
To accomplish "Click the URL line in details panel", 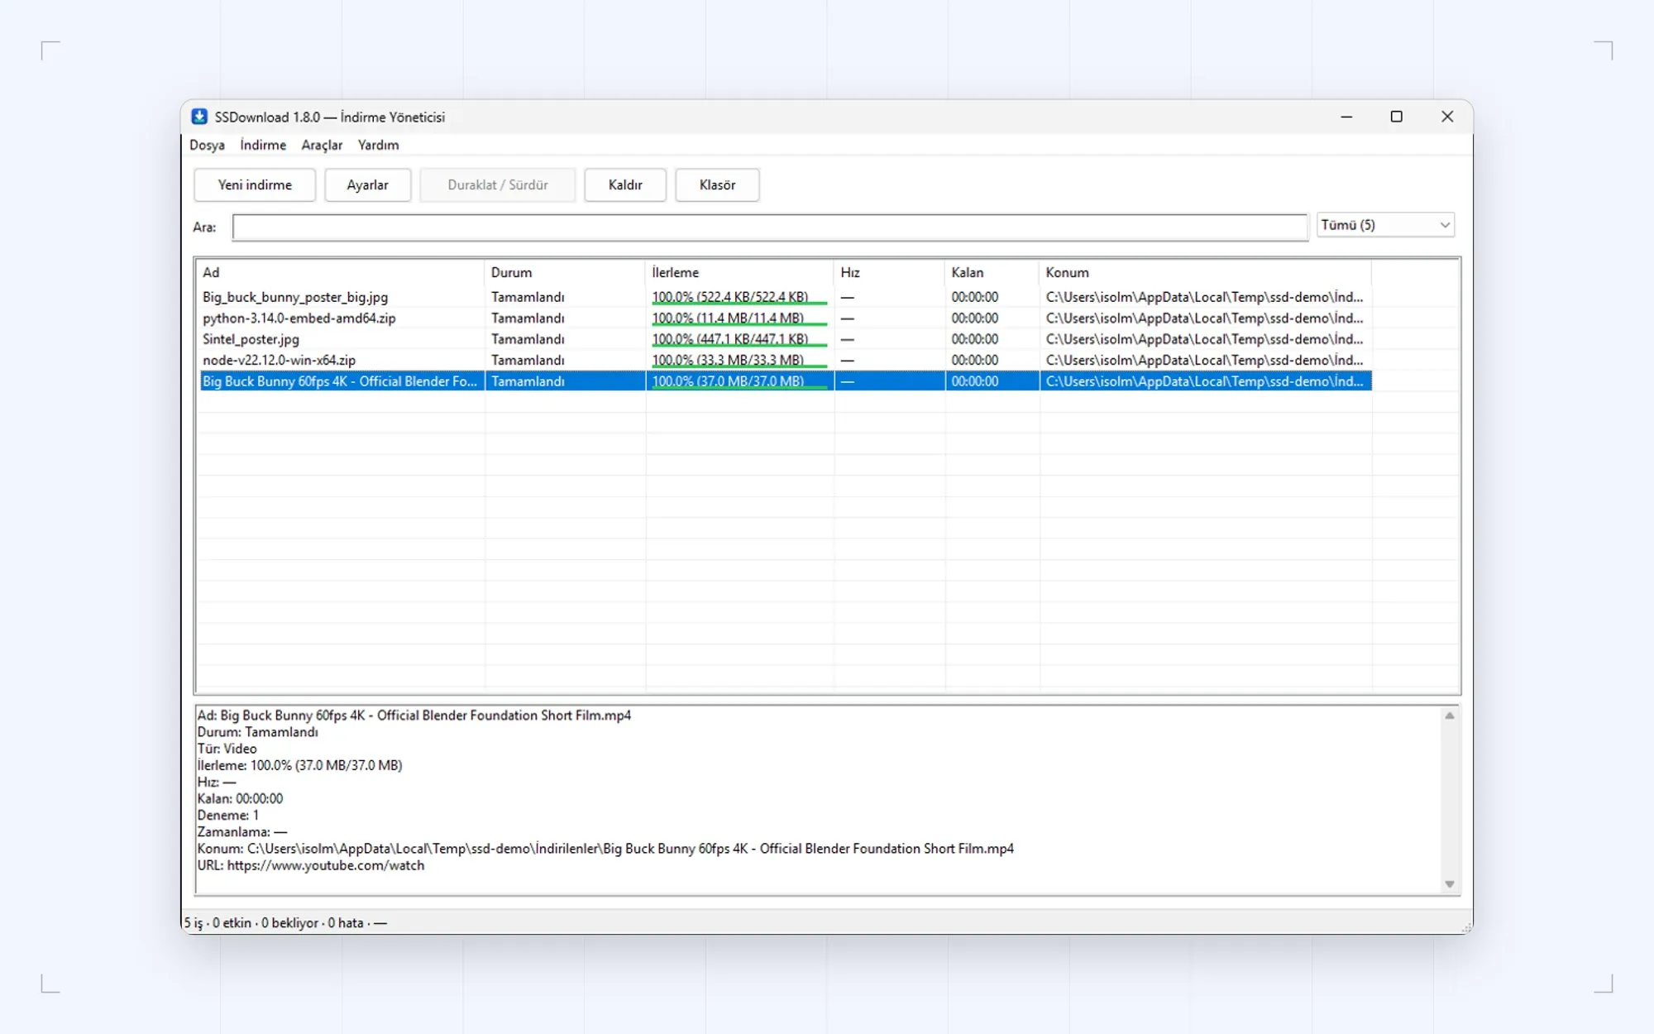I will coord(311,865).
